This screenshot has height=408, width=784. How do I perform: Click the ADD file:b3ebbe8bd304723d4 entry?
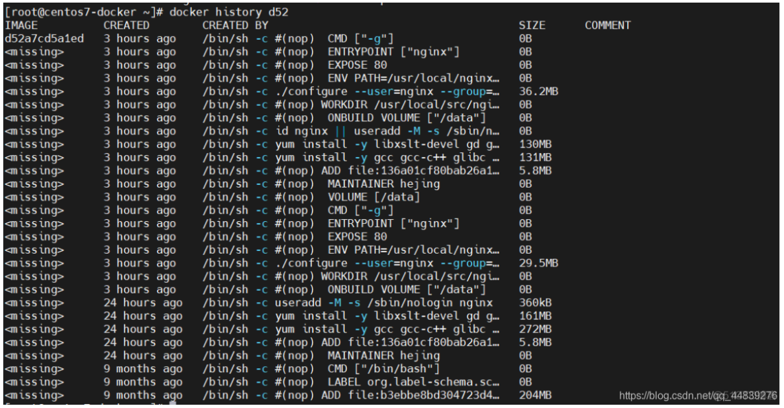[x=410, y=395]
